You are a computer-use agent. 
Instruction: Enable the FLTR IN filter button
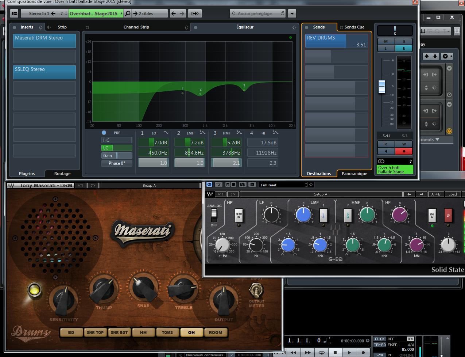239,216
